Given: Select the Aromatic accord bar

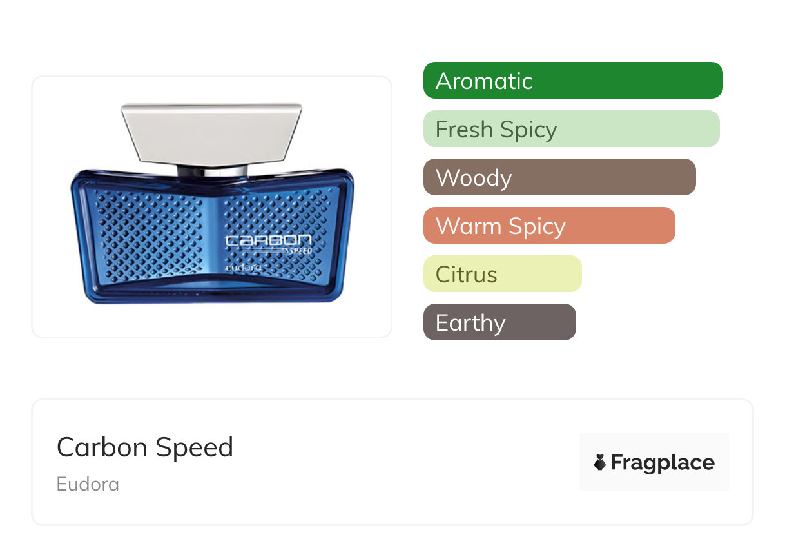Looking at the screenshot, I should 572,81.
